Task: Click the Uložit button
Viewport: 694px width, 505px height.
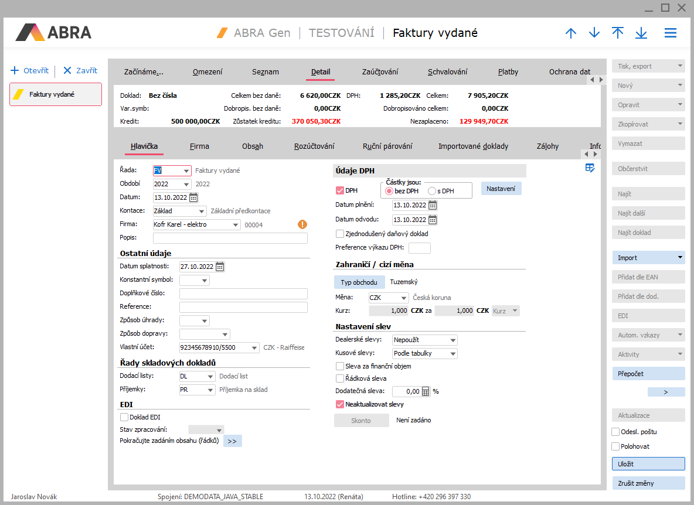Action: coord(648,463)
